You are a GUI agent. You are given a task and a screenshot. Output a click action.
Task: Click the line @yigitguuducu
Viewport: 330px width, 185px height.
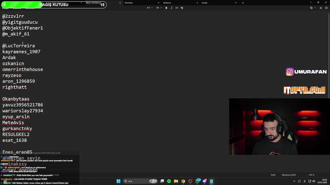(20, 22)
